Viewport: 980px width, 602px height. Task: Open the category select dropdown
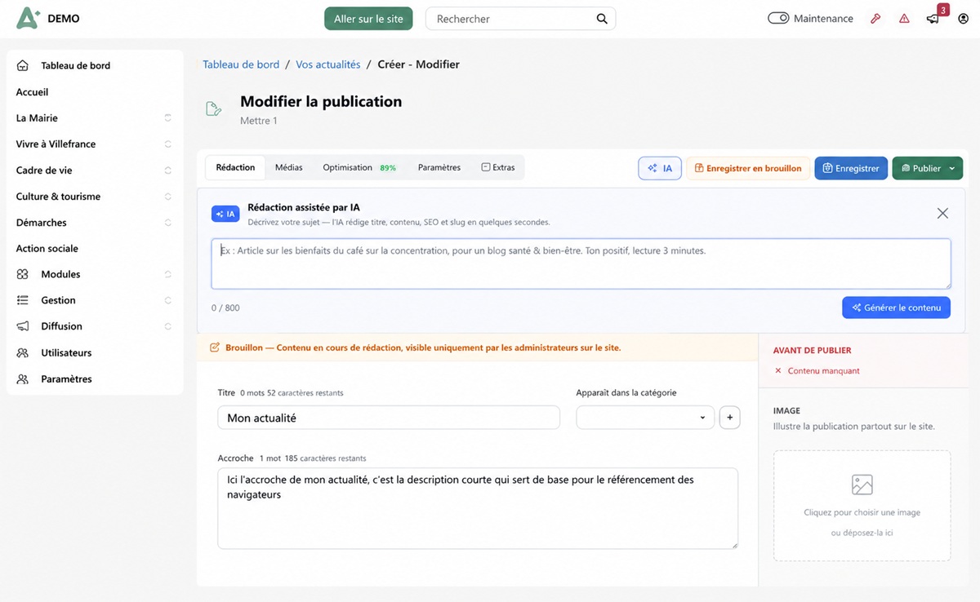click(645, 418)
